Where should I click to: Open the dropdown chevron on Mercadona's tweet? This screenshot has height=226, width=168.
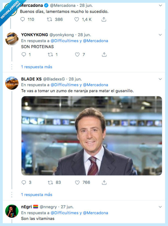pyautogui.click(x=160, y=5)
